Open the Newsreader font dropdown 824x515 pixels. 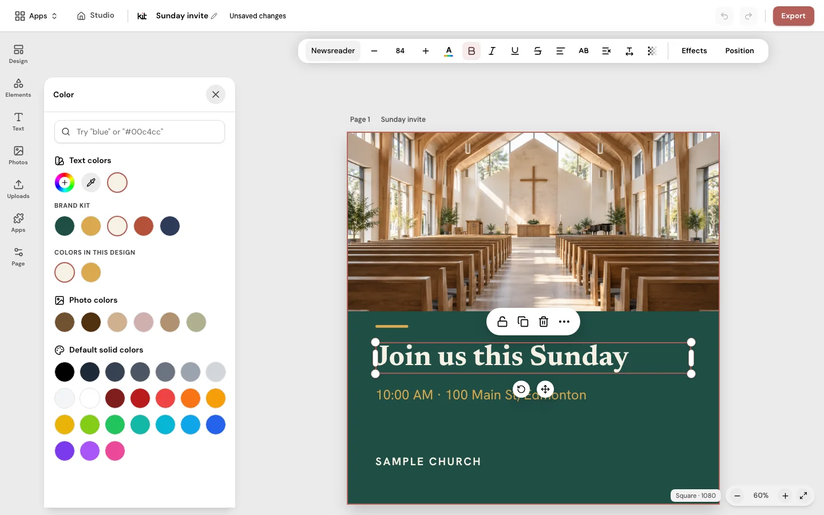click(x=333, y=51)
